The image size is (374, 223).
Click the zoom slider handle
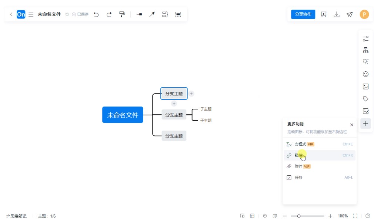[299, 216]
